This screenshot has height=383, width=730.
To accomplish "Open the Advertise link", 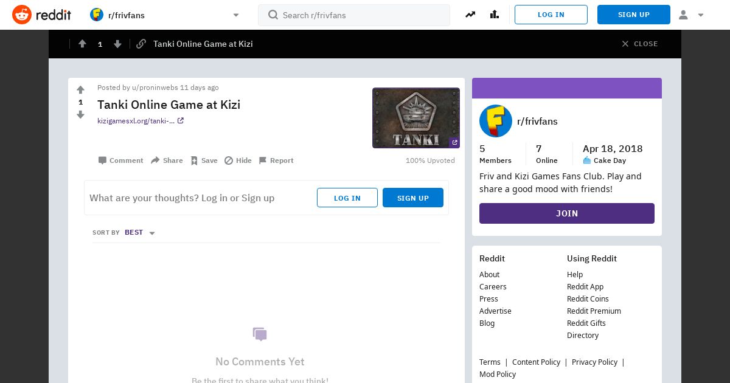I will pos(495,311).
